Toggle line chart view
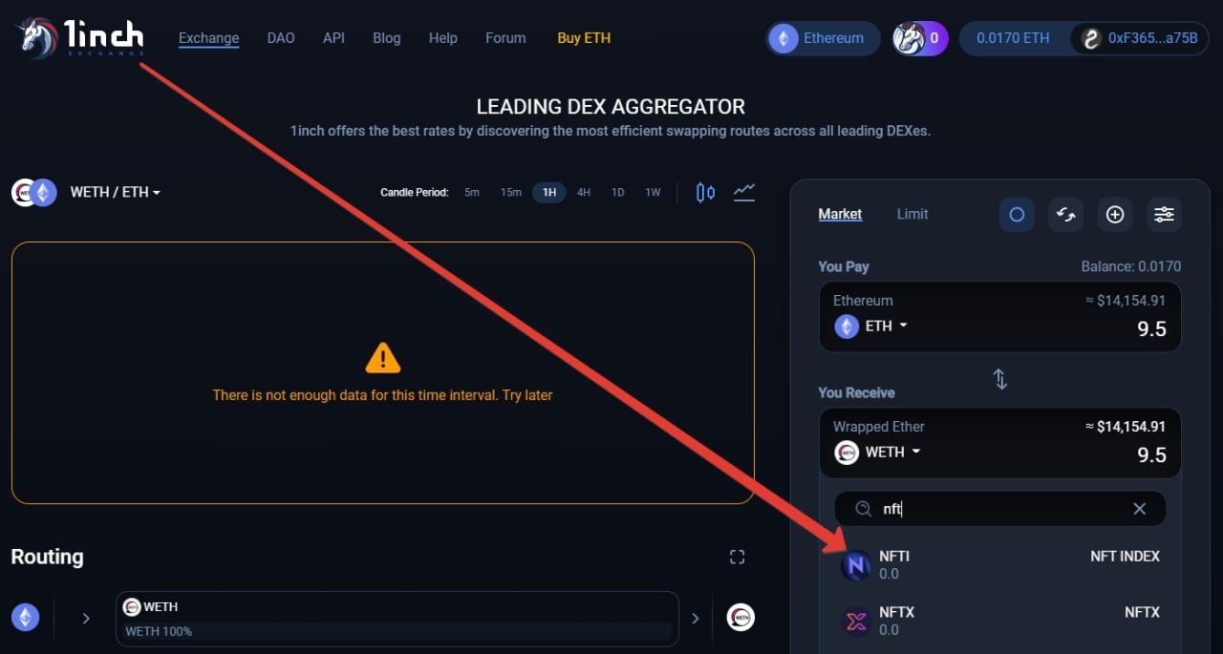 744,193
